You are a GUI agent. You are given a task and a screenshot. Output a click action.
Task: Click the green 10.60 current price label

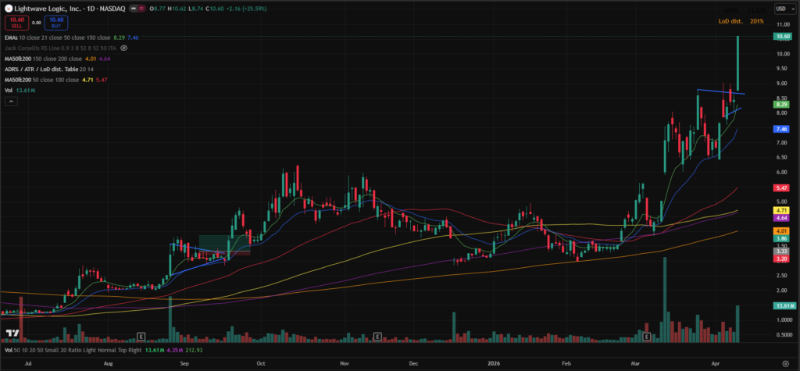coord(780,37)
